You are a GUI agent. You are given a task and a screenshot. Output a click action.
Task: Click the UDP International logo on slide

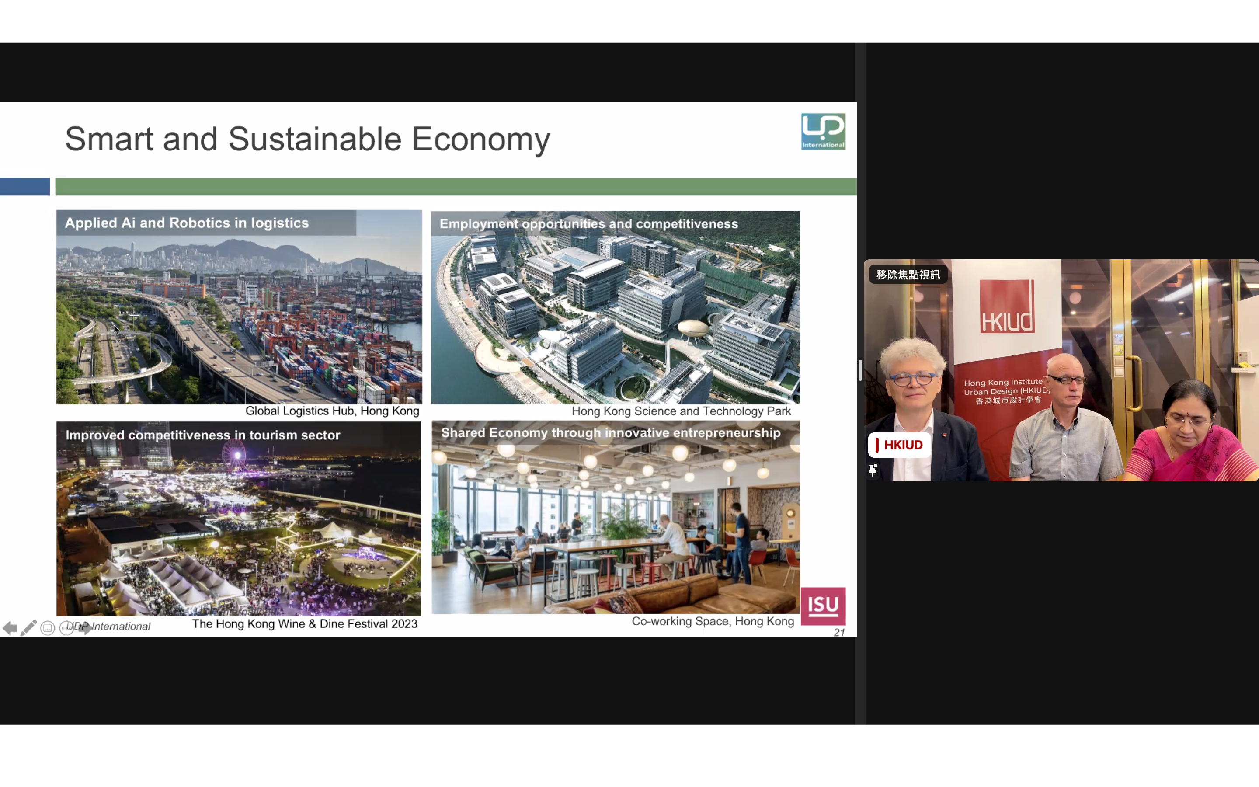point(823,132)
